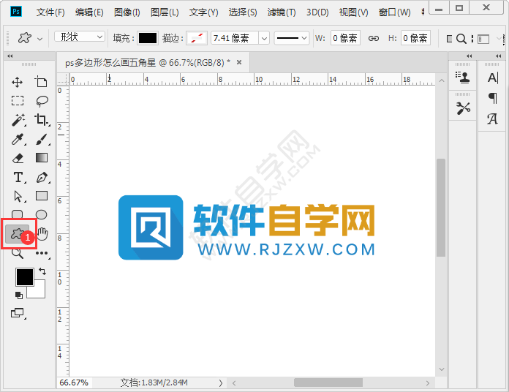509x392 pixels.
Task: Open the Glyphs panel icon
Action: click(492, 118)
